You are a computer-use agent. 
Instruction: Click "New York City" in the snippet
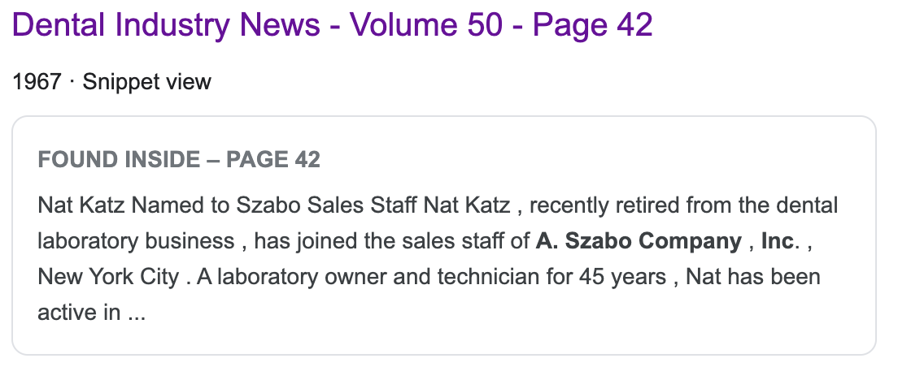[x=108, y=277]
